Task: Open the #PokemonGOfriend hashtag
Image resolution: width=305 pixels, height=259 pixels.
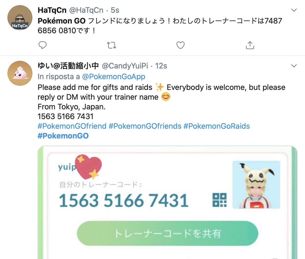Action: coord(72,126)
